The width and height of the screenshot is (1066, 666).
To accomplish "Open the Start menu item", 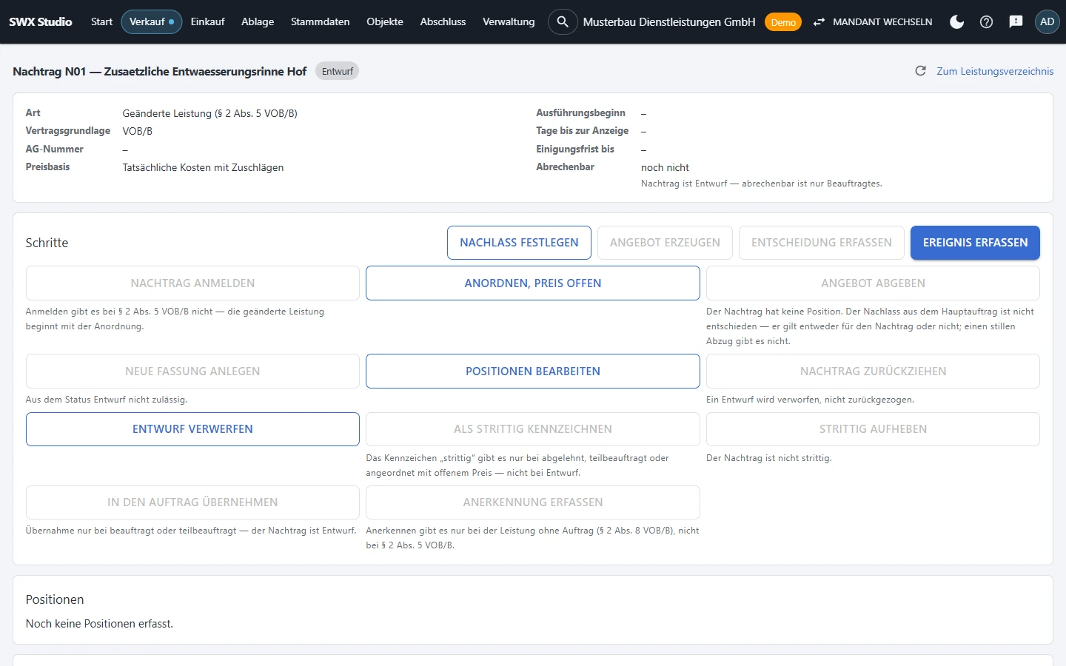I will pyautogui.click(x=101, y=21).
